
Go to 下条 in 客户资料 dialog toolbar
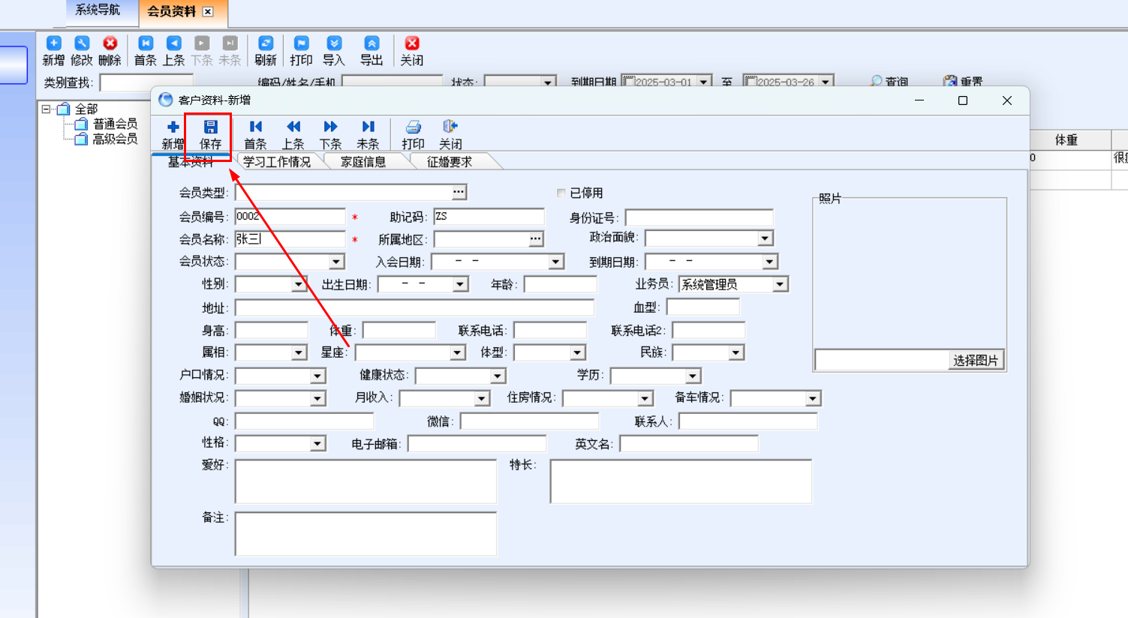[x=330, y=127]
